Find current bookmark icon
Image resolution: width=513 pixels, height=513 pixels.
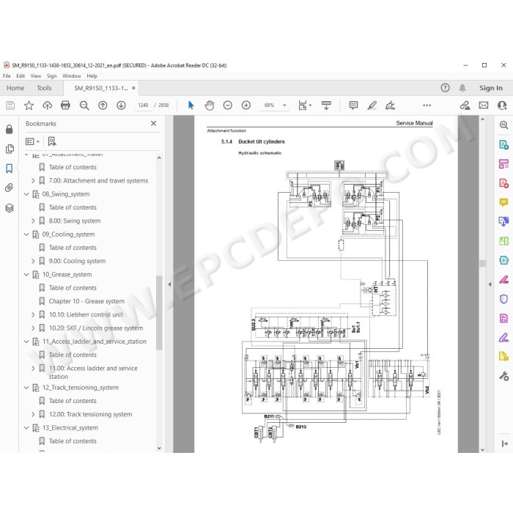point(52,141)
